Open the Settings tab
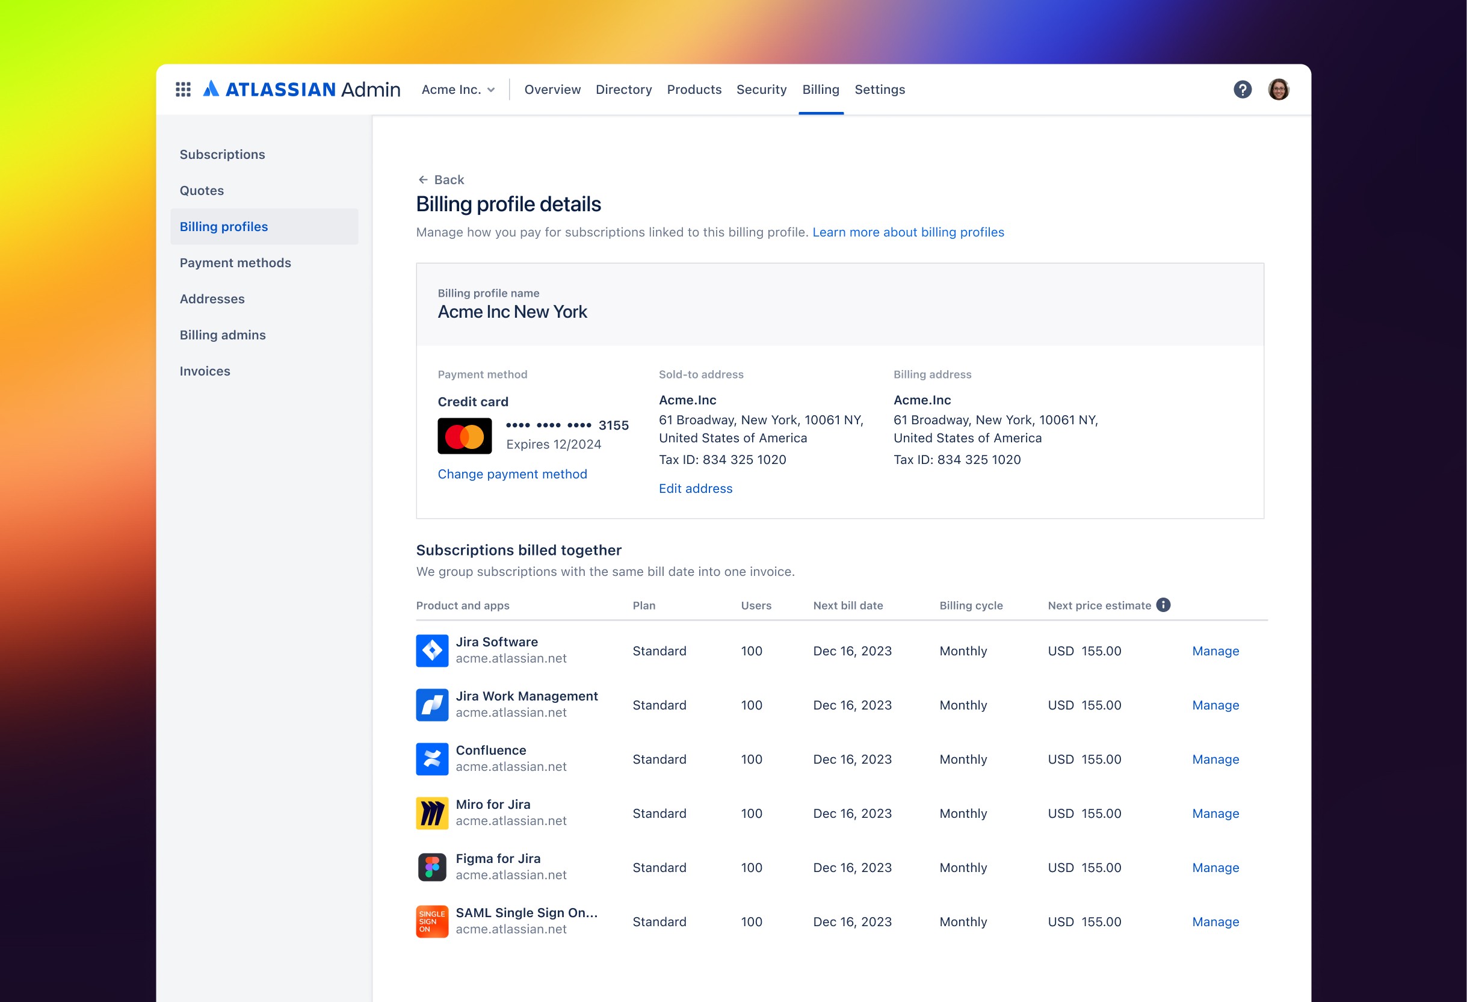Image resolution: width=1467 pixels, height=1002 pixels. (879, 90)
